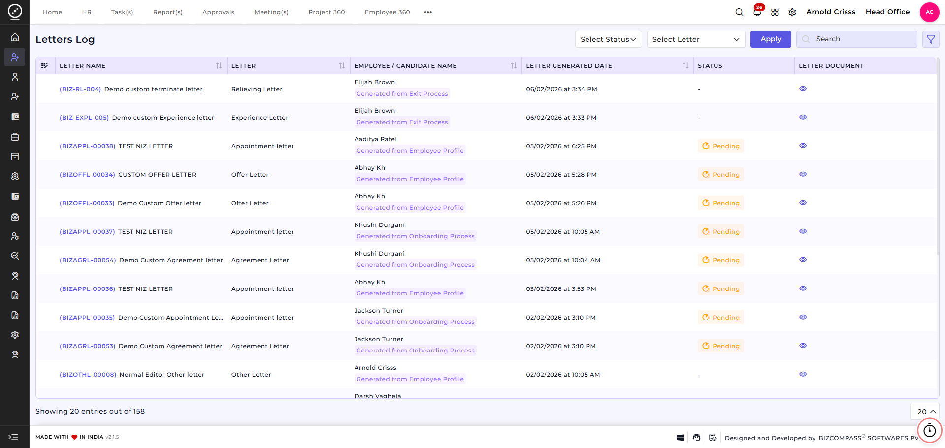Click the Apply button

tap(771, 39)
